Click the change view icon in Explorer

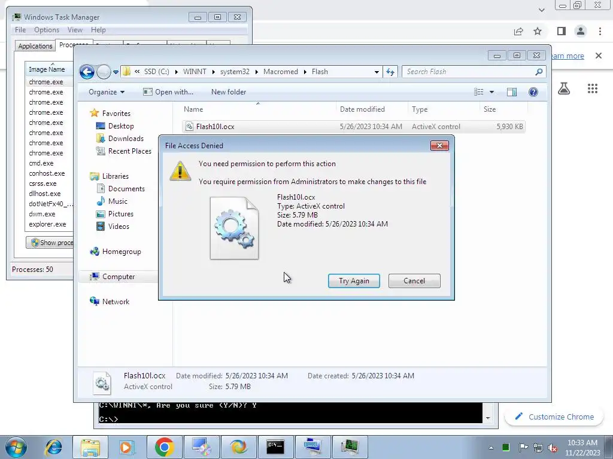click(478, 92)
